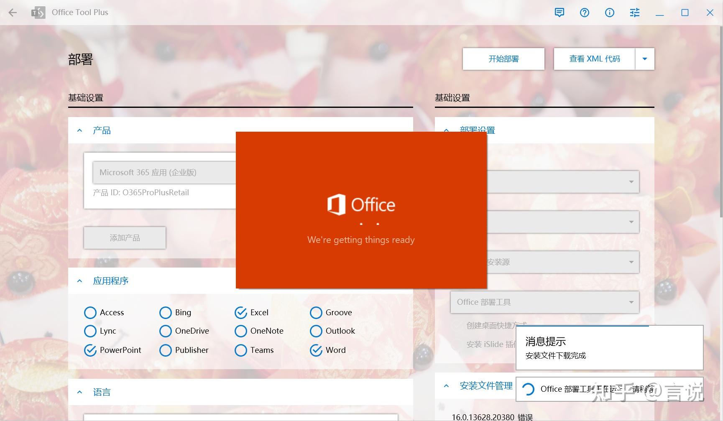Click the 查看 XML 代码 button
Screen dimensions: 723x421
[594, 59]
